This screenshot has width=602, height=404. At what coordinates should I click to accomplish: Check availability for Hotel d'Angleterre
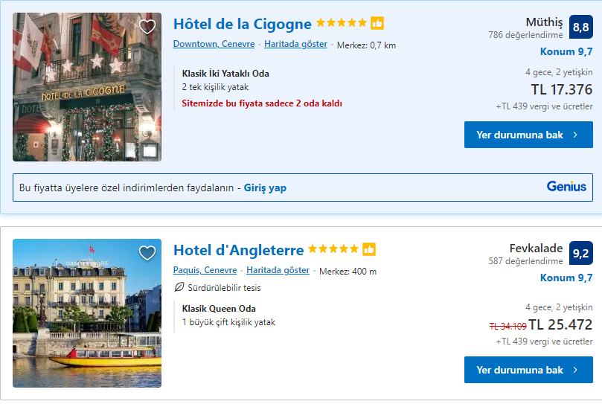tap(528, 370)
